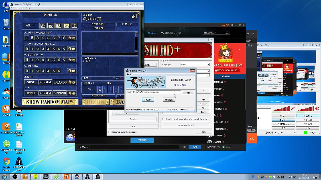Click the SHOW RANDOM MAPS button
Viewport: 321px width, 180px height.
pyautogui.click(x=50, y=102)
